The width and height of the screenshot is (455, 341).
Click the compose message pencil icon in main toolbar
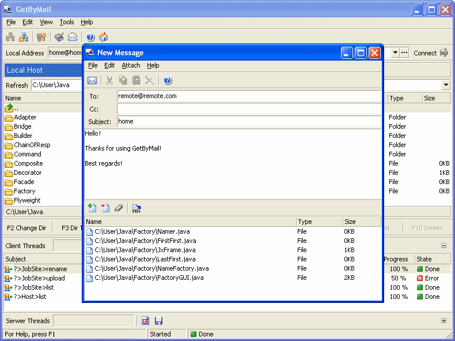click(x=59, y=37)
